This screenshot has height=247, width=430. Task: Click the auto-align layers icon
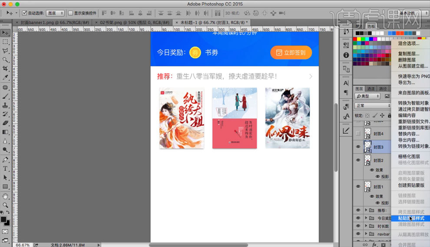pos(218,13)
